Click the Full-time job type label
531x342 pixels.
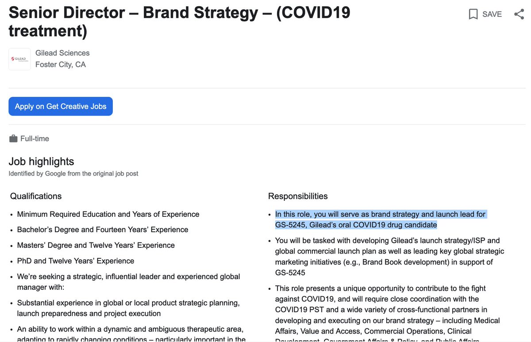coord(35,139)
